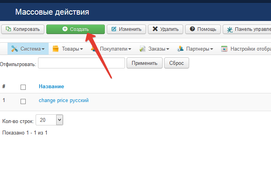Expand the Система menu dropdown
This screenshot has width=271, height=180.
click(28, 49)
